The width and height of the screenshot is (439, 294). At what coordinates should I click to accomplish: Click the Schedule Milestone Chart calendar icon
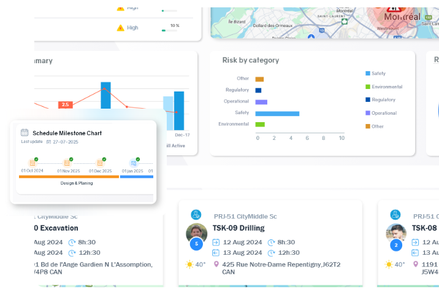25,133
